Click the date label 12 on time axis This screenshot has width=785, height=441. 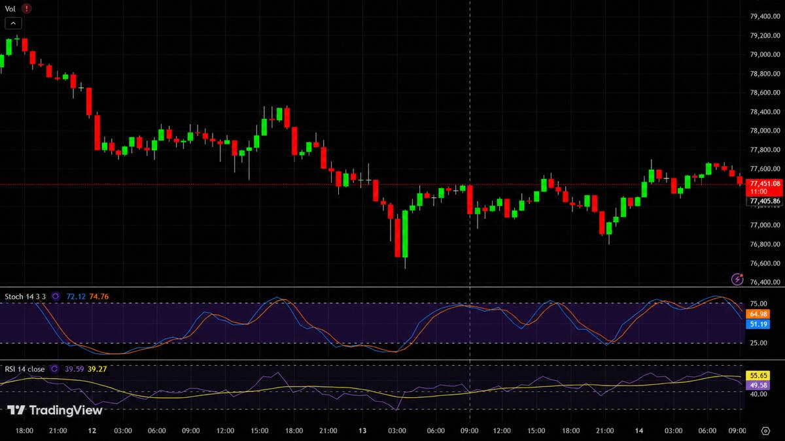(x=92, y=431)
